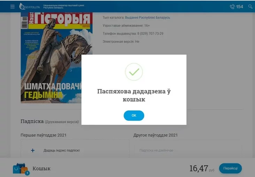Click the publisher phone number text

150,33
